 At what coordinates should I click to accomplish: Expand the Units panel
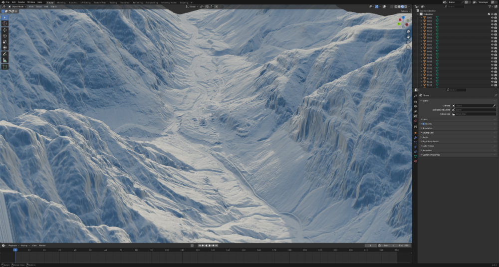(x=425, y=119)
